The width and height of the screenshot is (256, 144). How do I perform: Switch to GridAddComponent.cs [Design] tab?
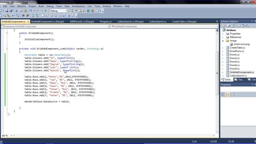pyautogui.click(x=48, y=22)
